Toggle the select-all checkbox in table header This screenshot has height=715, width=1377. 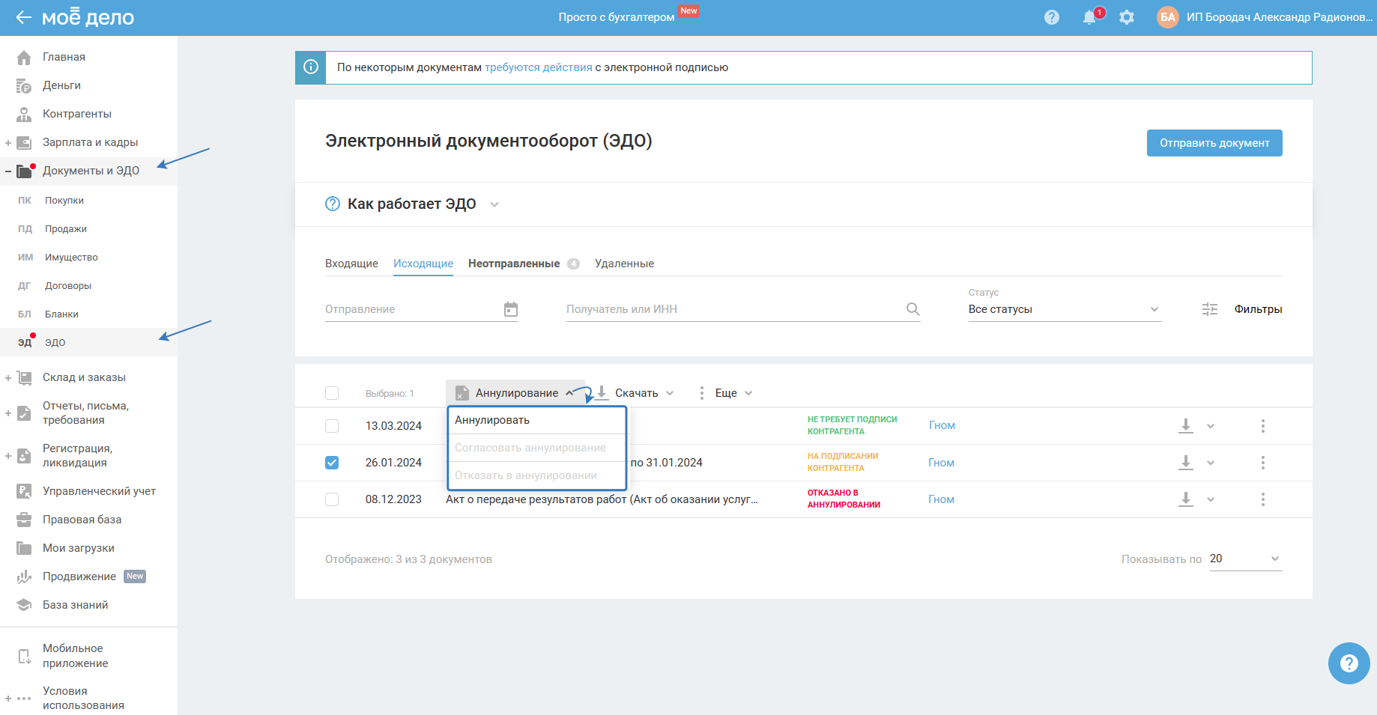332,393
